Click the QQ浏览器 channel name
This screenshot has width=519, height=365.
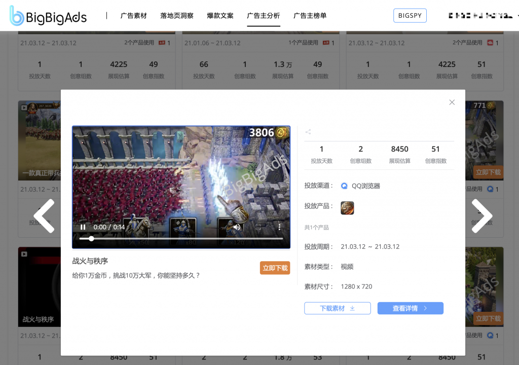pyautogui.click(x=366, y=186)
